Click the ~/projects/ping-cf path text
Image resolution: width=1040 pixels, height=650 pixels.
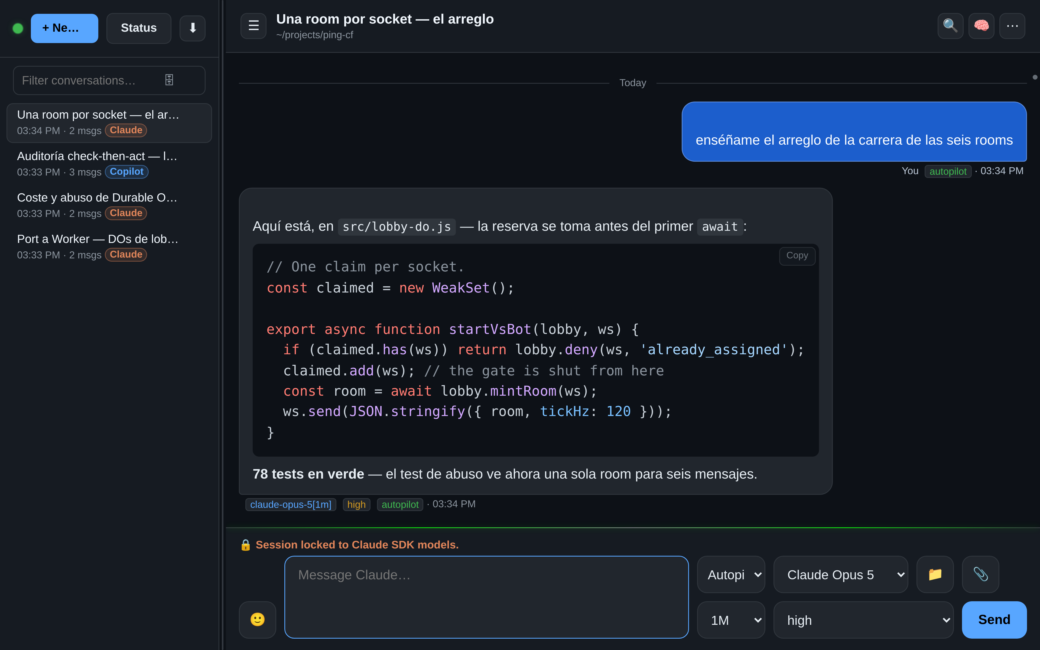315,35
